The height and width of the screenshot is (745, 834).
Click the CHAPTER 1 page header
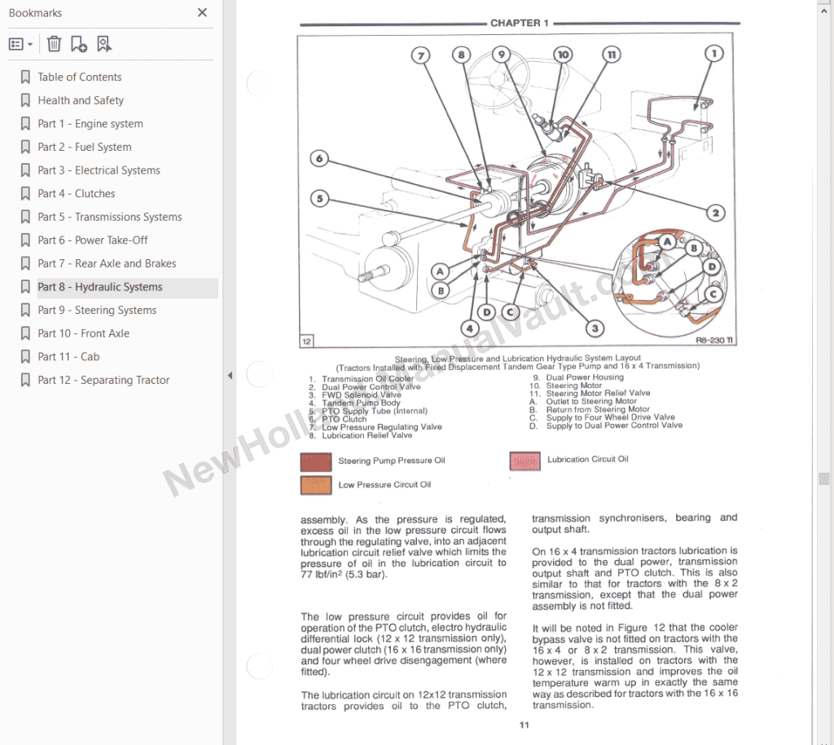[x=519, y=23]
